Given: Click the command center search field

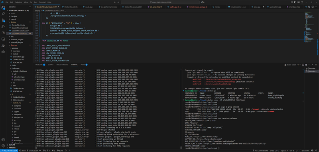Looking at the screenshot, I should pyautogui.click(x=160, y=2).
